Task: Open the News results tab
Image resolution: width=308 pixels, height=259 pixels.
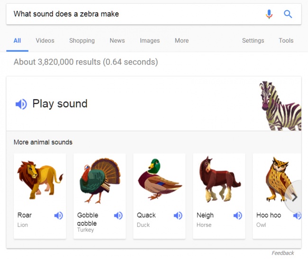Action: point(117,41)
